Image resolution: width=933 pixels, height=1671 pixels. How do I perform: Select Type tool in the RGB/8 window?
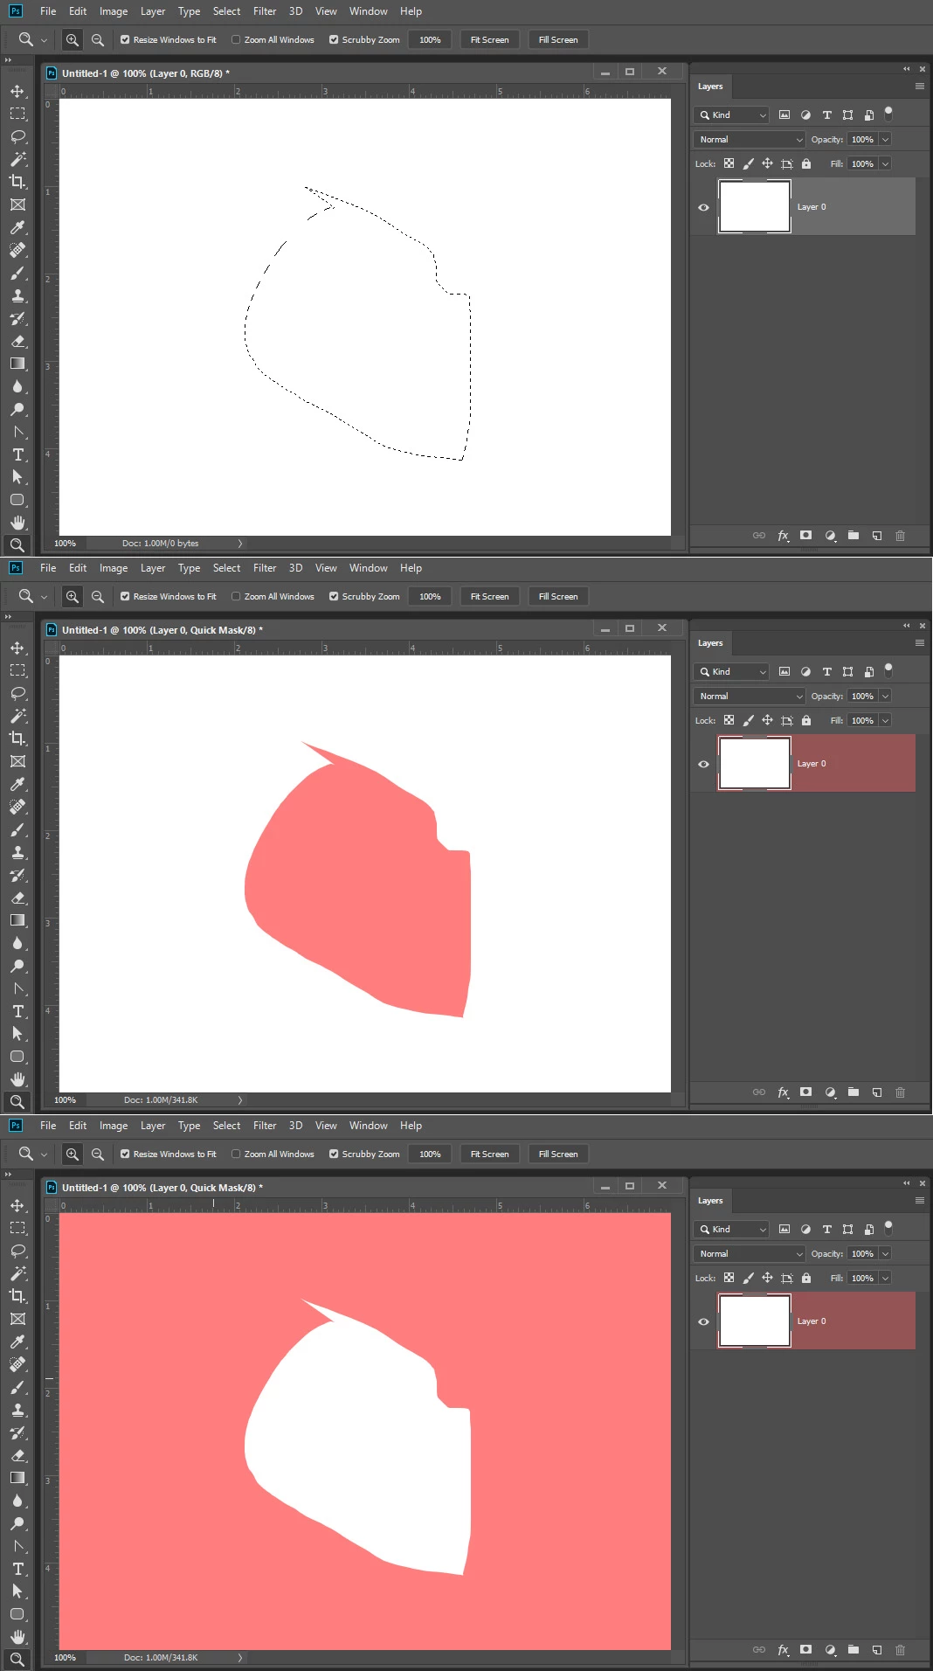(17, 454)
